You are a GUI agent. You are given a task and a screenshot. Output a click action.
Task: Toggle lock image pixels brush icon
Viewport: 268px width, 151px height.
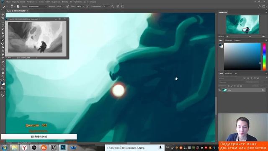[232, 86]
